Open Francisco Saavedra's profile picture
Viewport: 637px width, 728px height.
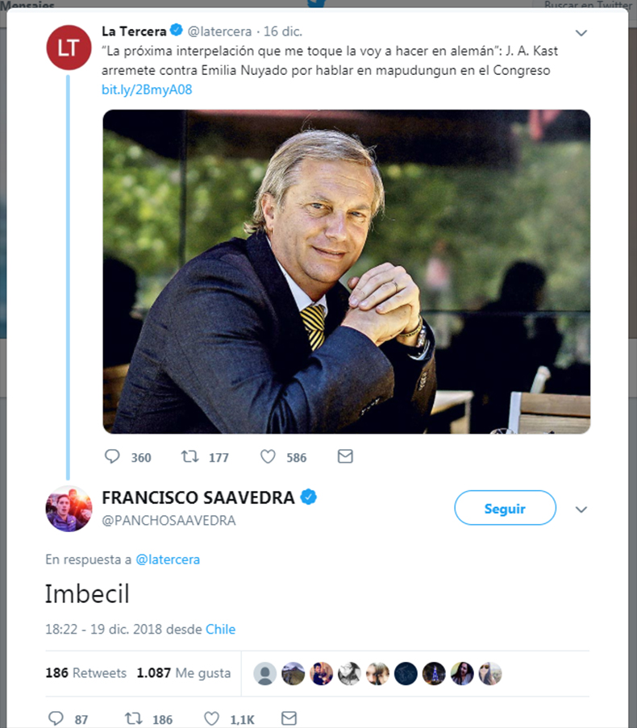tap(69, 509)
